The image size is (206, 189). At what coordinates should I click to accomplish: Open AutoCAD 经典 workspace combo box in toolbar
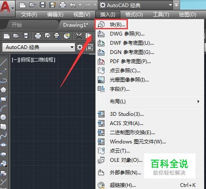[x=38, y=47]
